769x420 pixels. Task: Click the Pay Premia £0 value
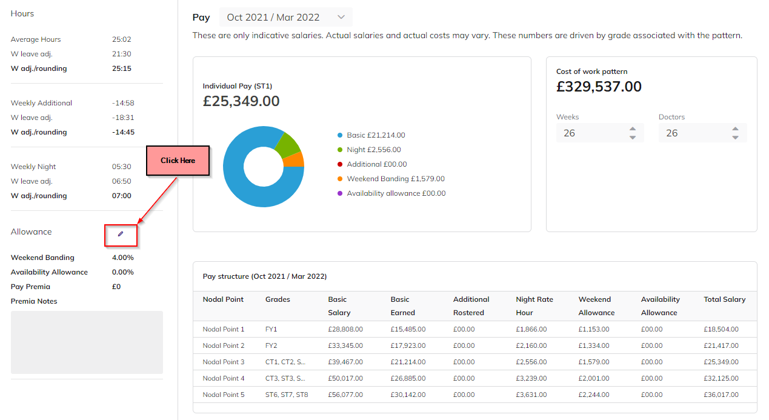point(116,287)
